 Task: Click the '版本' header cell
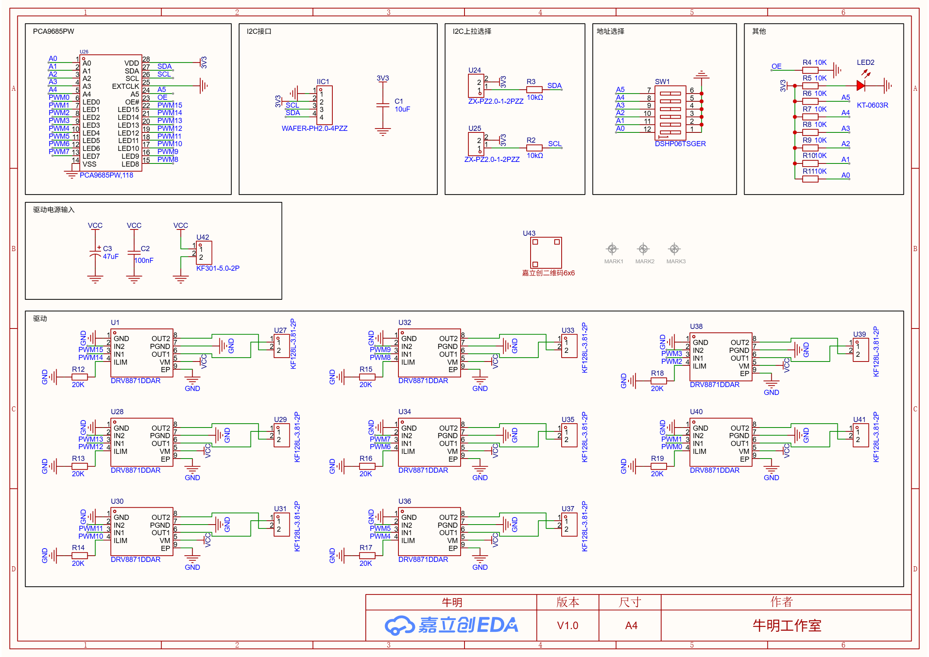point(568,602)
